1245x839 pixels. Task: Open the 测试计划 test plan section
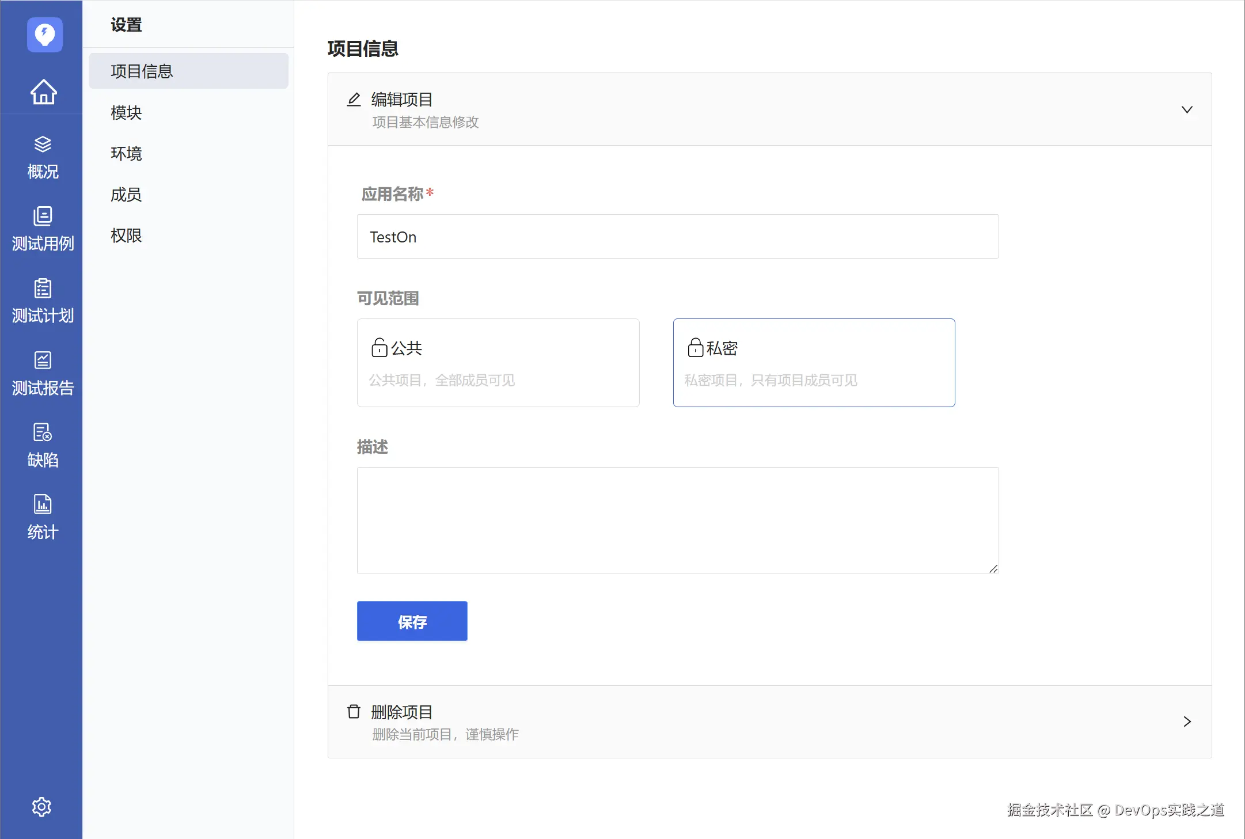[43, 301]
